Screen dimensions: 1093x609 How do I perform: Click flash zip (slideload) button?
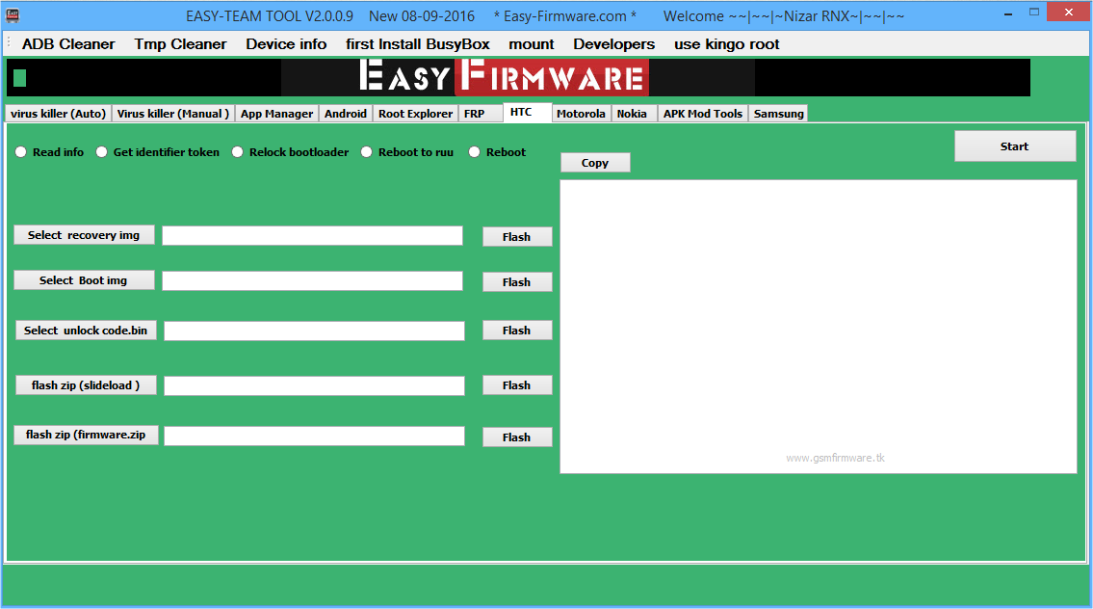tap(86, 385)
